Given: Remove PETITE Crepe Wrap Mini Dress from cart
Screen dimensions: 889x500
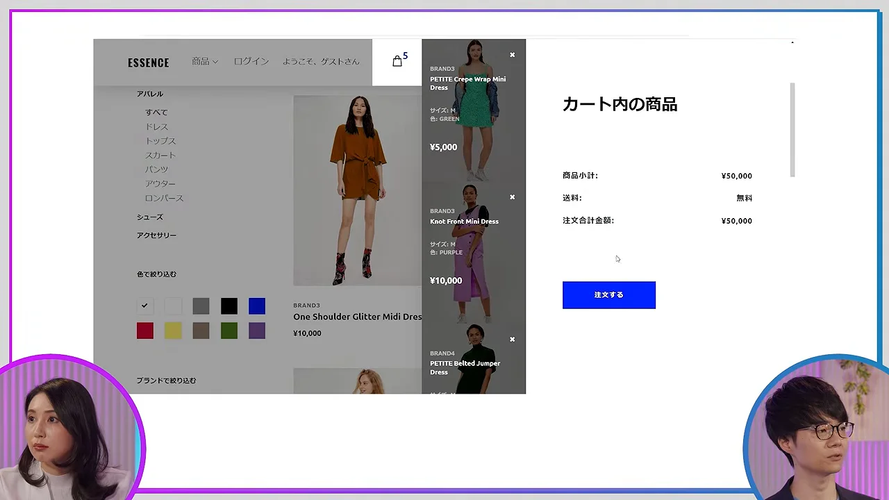Looking at the screenshot, I should point(513,55).
